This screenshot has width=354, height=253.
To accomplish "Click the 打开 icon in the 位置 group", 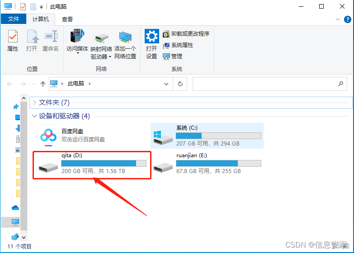I will (32, 36).
